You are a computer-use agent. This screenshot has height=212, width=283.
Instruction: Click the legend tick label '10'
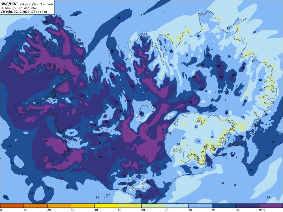coord(25,210)
